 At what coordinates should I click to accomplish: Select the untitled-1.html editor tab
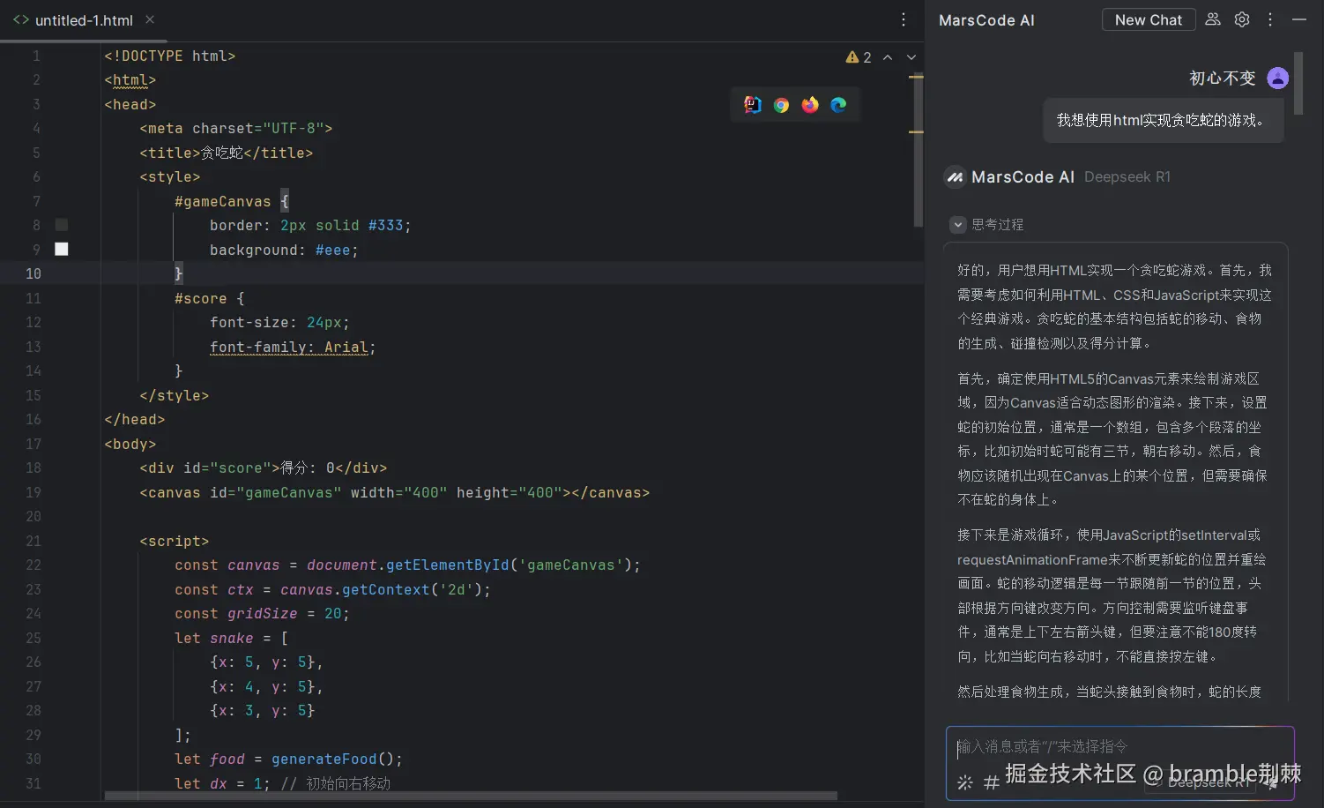pos(84,19)
